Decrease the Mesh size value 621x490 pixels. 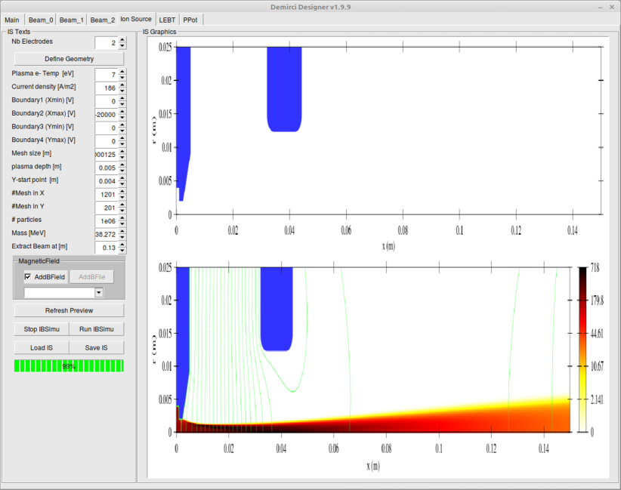[122, 158]
